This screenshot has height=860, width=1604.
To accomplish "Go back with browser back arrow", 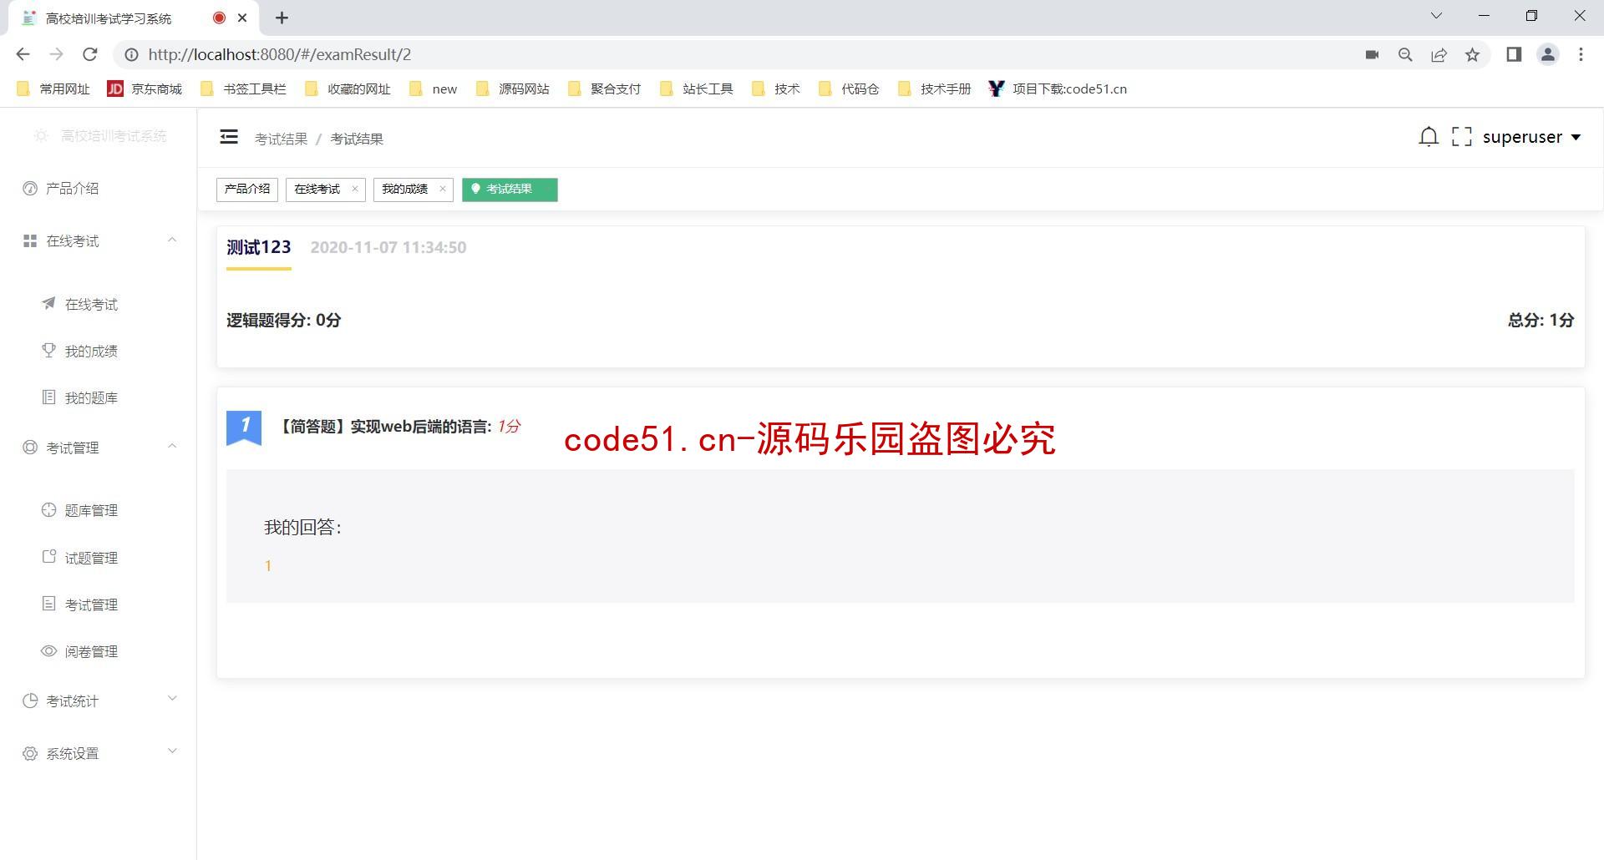I will 23,54.
